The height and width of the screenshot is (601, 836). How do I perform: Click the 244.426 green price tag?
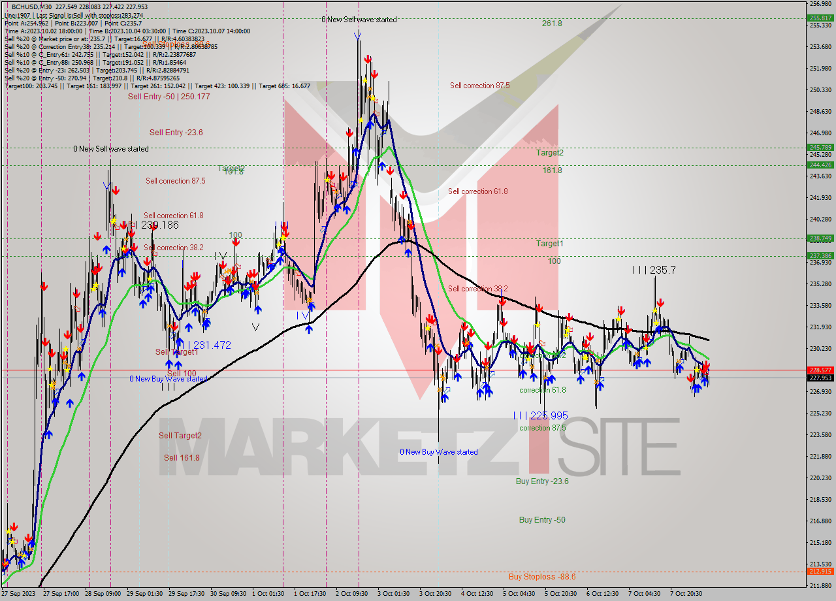(820, 165)
